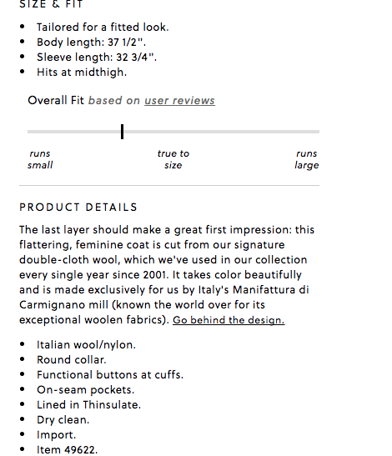The image size is (392, 456).
Task: Click the 'Italian wool/nylon' bullet
Action: [86, 345]
